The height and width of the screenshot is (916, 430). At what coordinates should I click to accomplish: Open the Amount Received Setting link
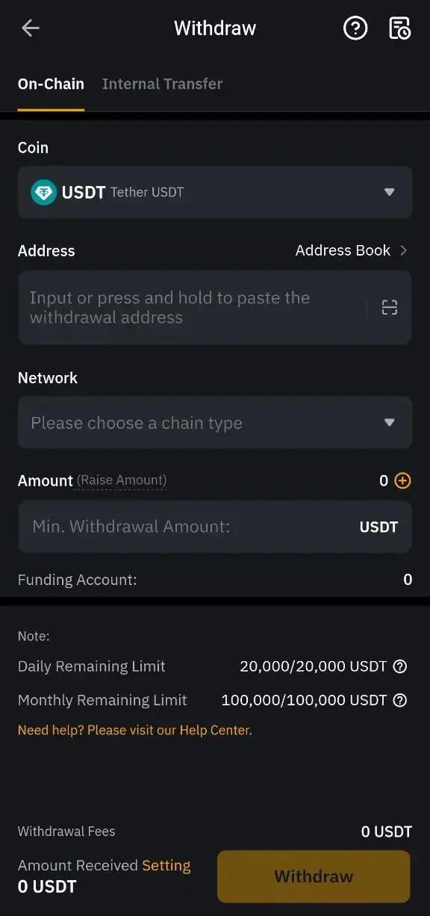coord(168,865)
